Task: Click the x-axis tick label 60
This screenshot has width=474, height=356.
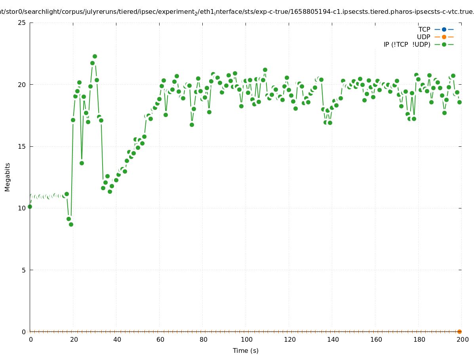Action: point(160,339)
